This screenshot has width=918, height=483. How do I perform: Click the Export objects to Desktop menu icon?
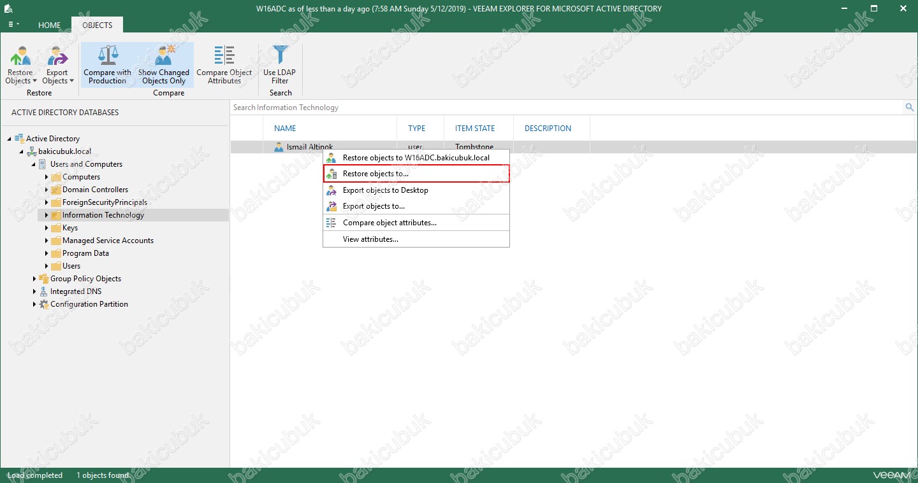(331, 190)
